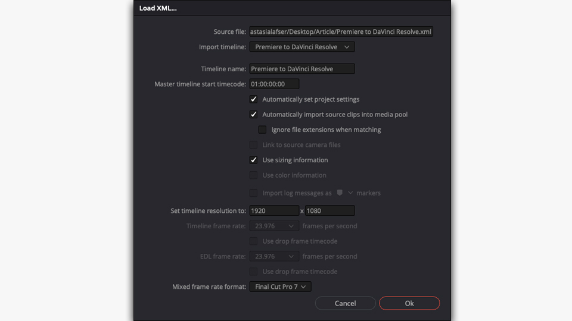
Task: Toggle Link to source camera files checkbox
Action: (x=254, y=145)
